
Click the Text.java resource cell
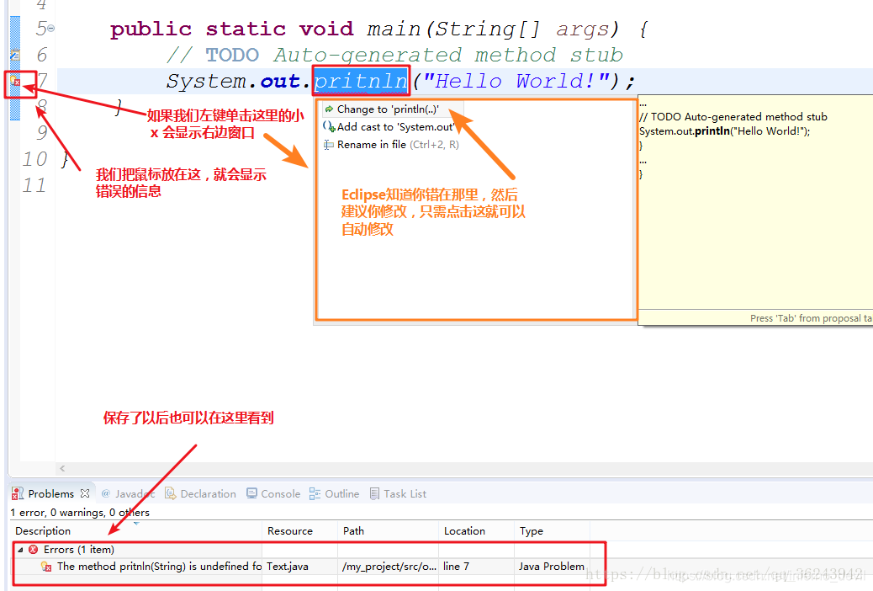pos(288,567)
